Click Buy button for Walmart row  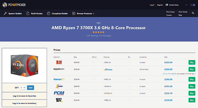point(192,79)
